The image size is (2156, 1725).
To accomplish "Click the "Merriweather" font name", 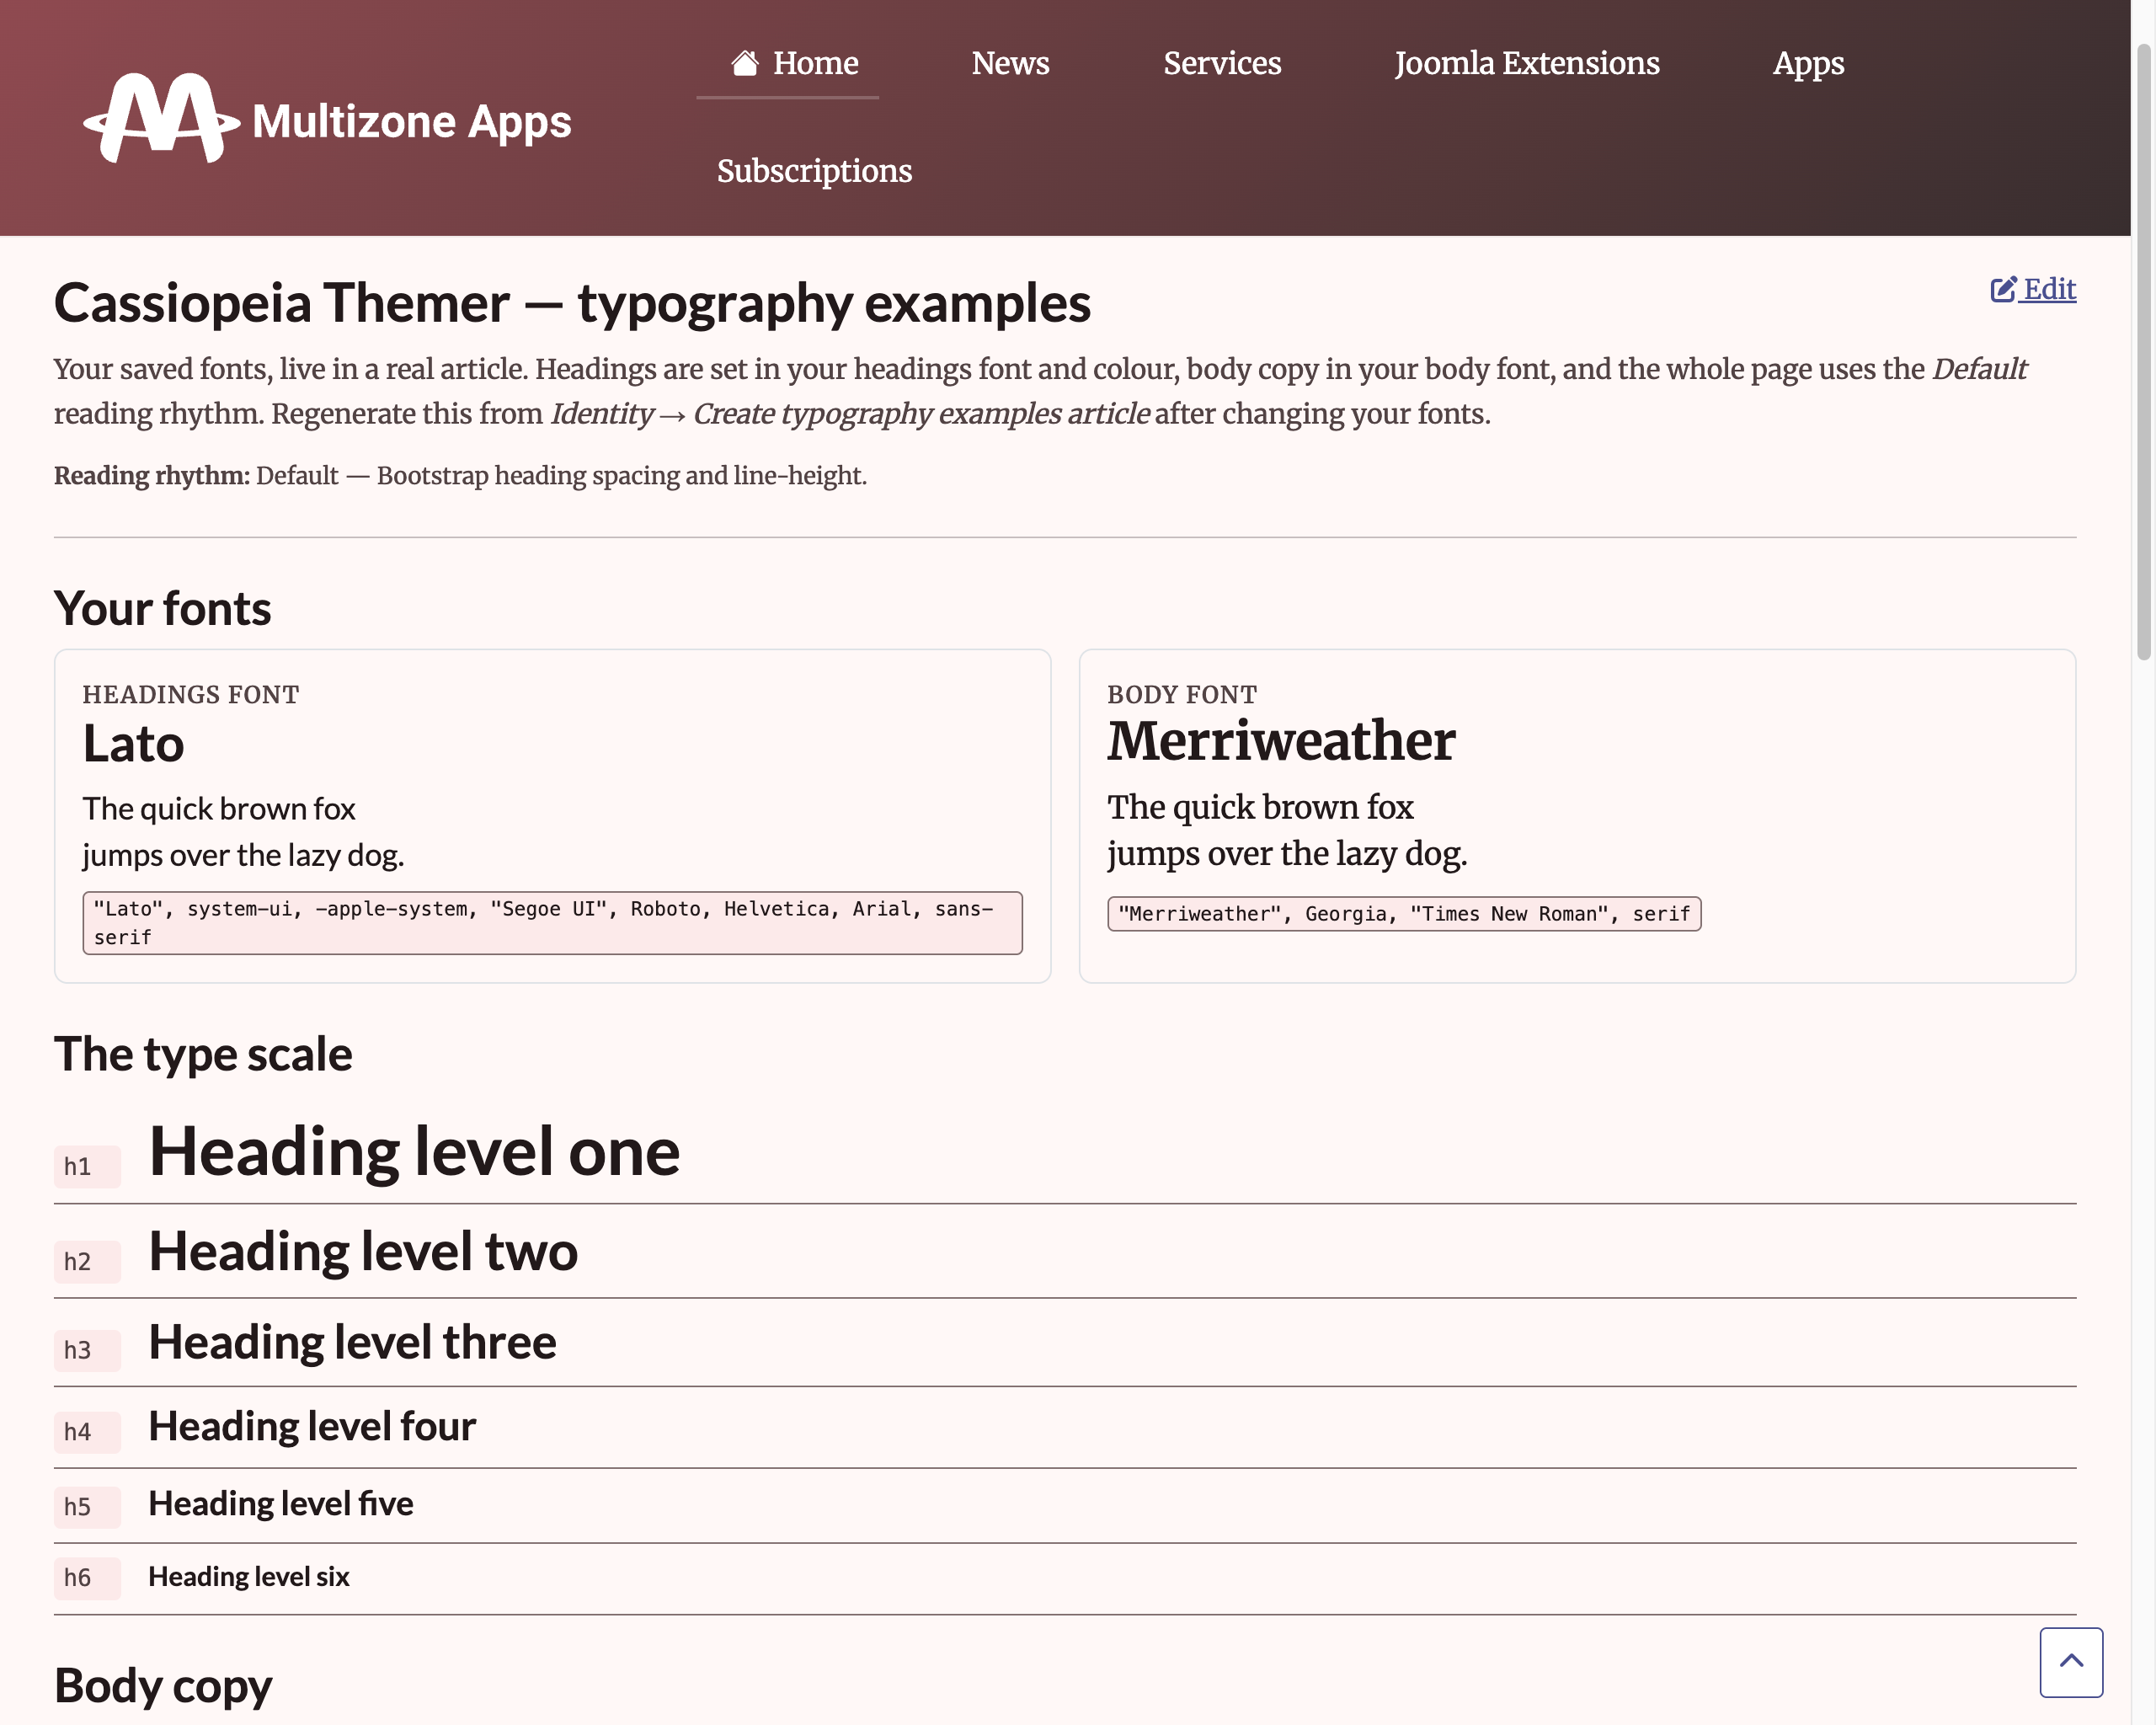I will pyautogui.click(x=1281, y=741).
